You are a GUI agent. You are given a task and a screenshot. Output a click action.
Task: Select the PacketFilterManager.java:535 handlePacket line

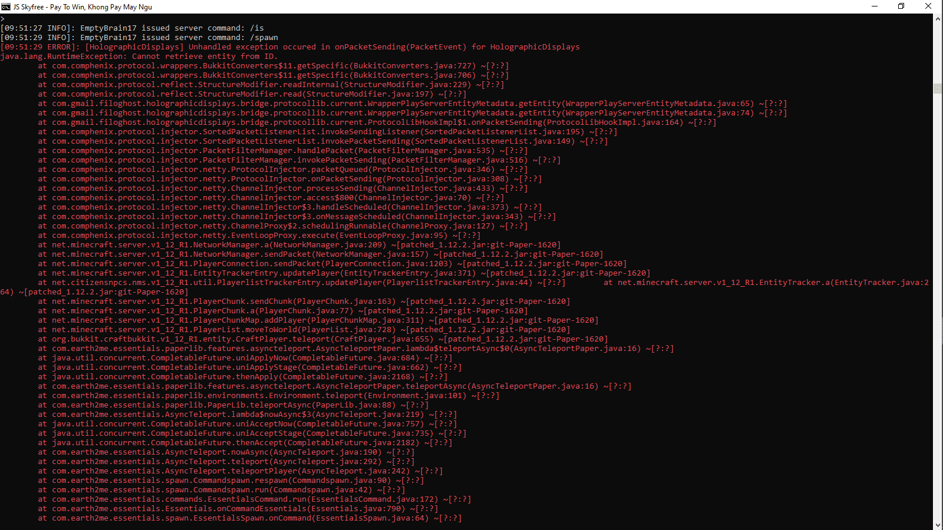pyautogui.click(x=283, y=151)
